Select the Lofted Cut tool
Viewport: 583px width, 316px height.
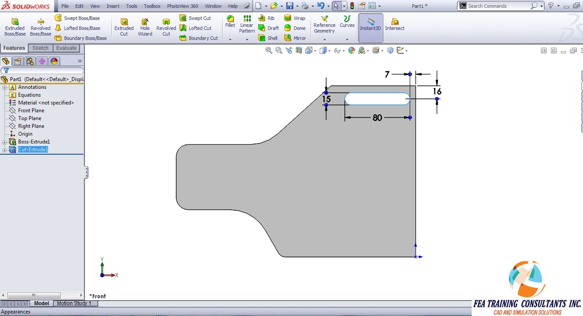[196, 28]
